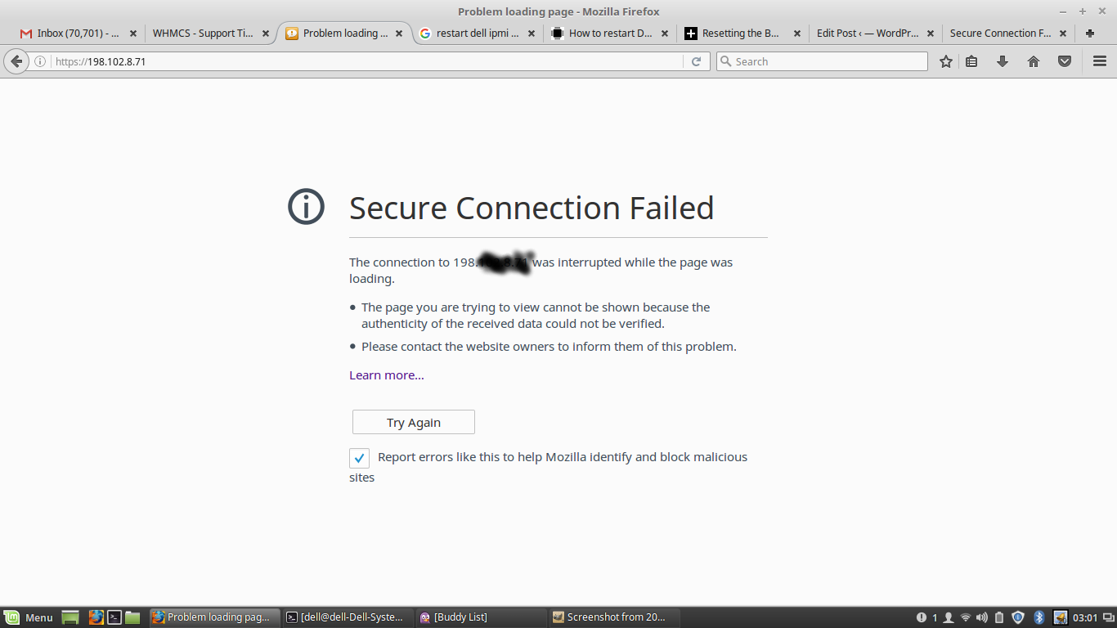Bookmark this page with the star icon

pos(946,61)
